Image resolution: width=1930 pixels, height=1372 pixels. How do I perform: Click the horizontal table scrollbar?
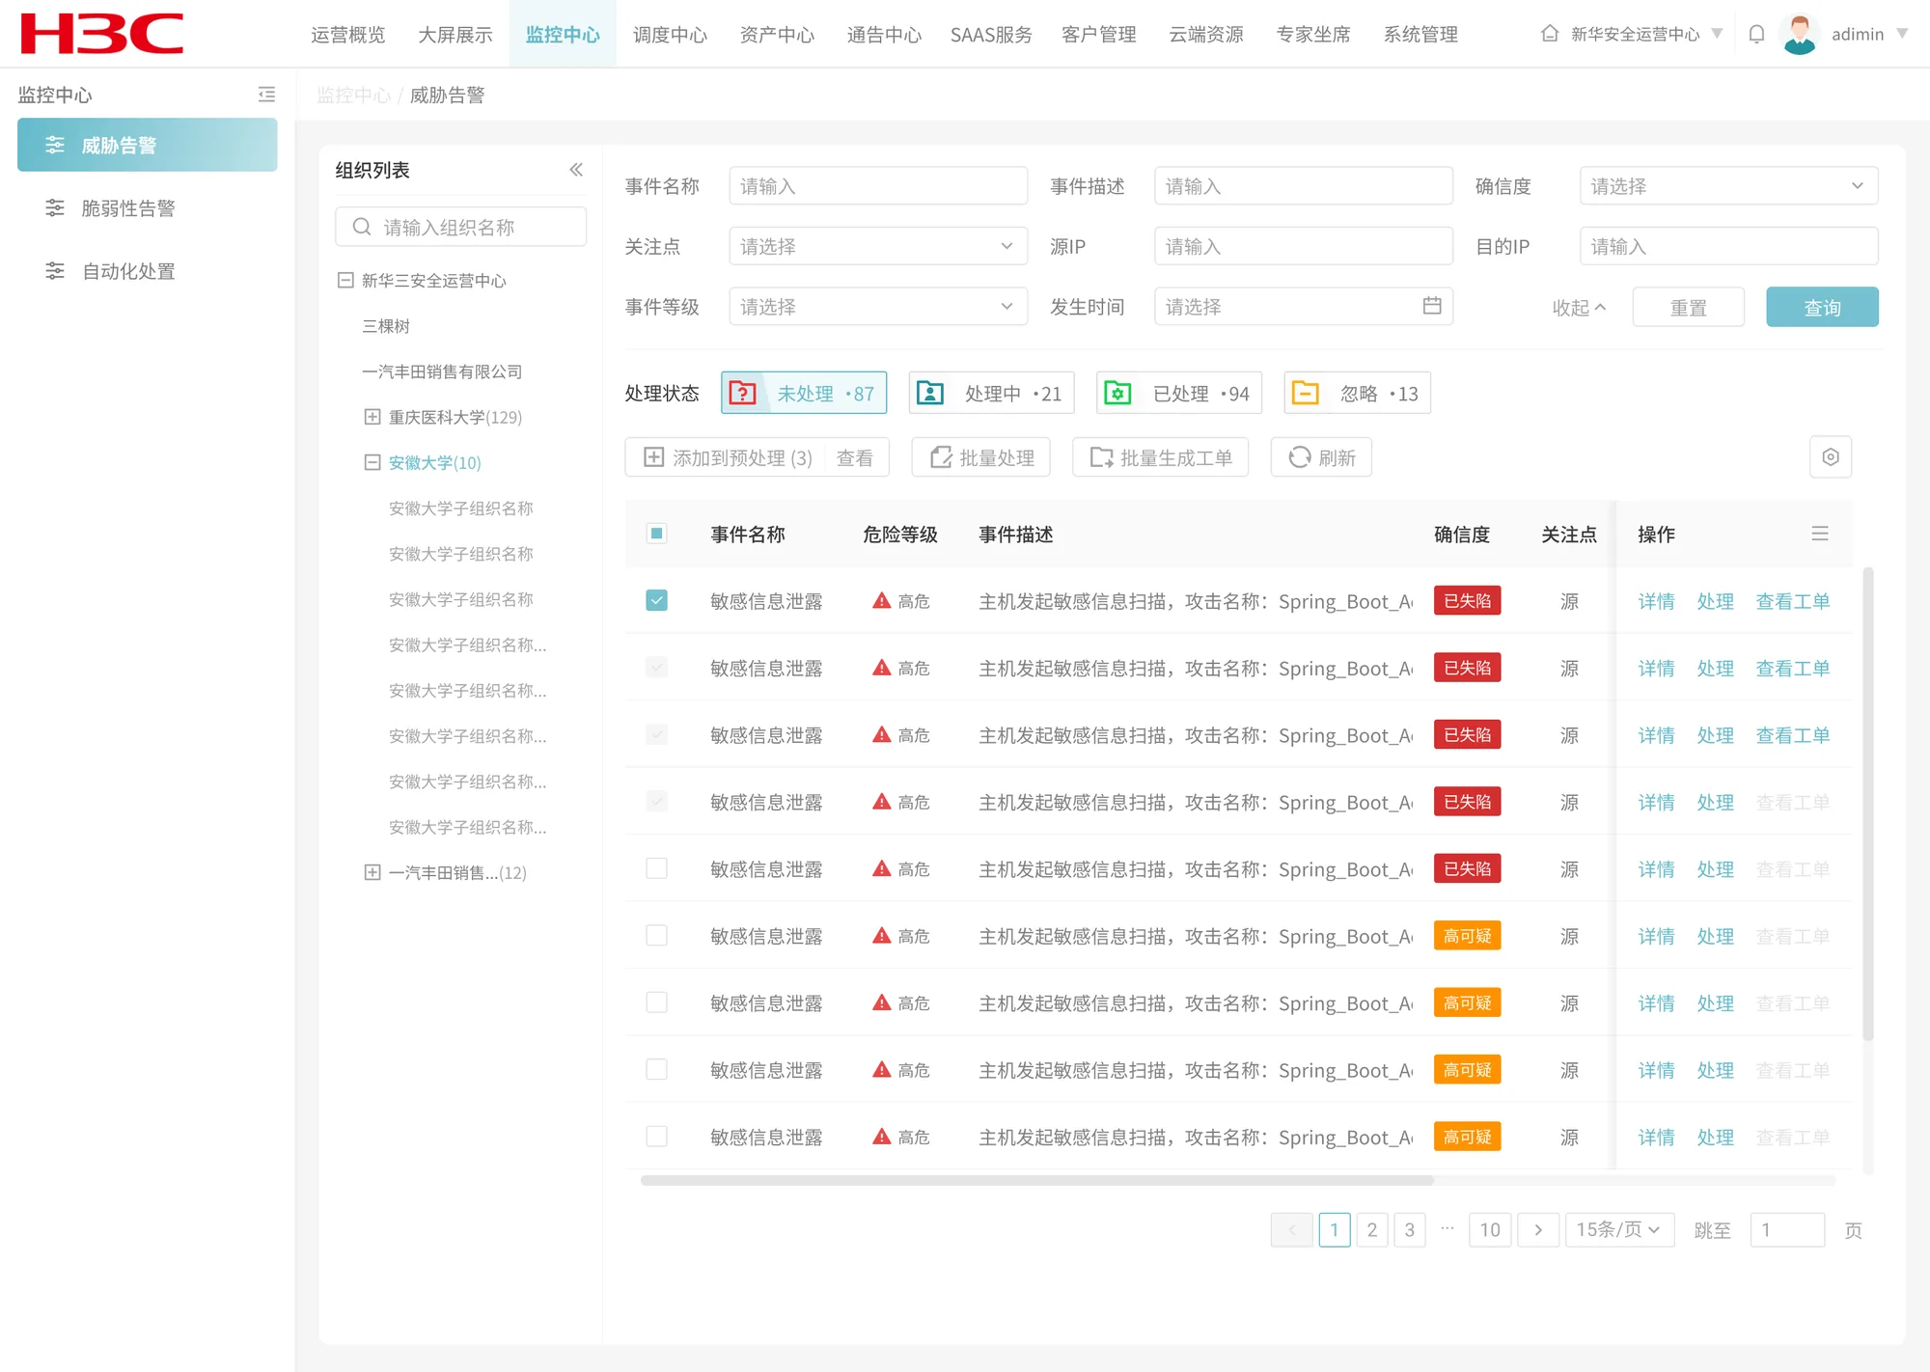(1037, 1180)
